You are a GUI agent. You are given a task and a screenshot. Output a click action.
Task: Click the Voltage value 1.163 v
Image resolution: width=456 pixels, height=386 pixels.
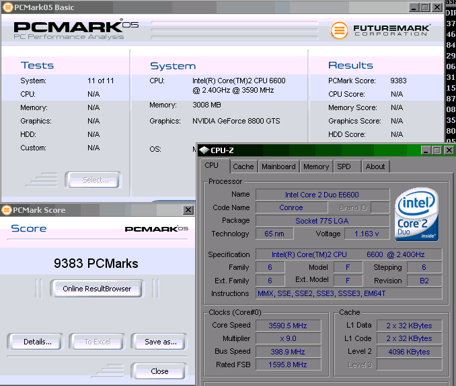367,234
